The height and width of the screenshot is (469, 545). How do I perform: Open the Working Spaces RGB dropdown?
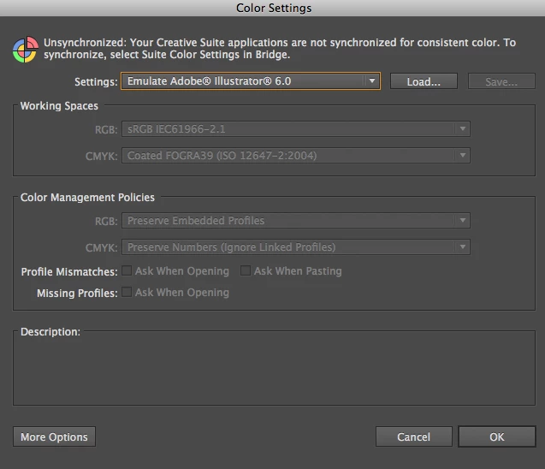296,129
